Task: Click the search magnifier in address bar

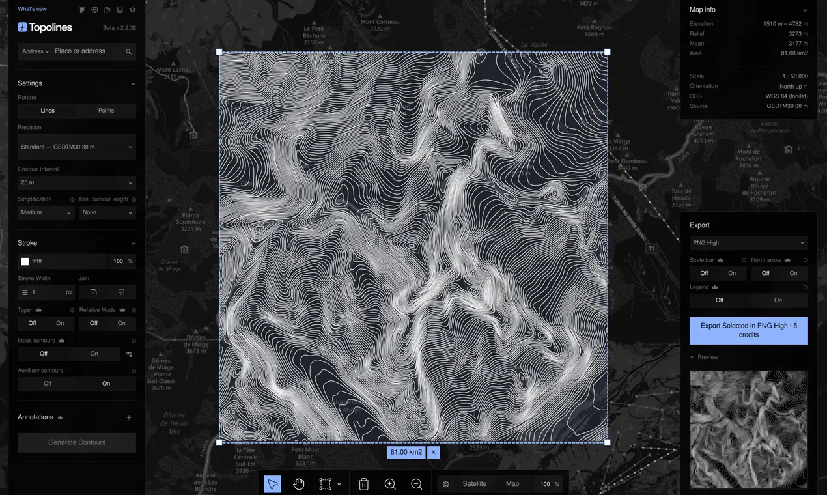Action: tap(128, 51)
